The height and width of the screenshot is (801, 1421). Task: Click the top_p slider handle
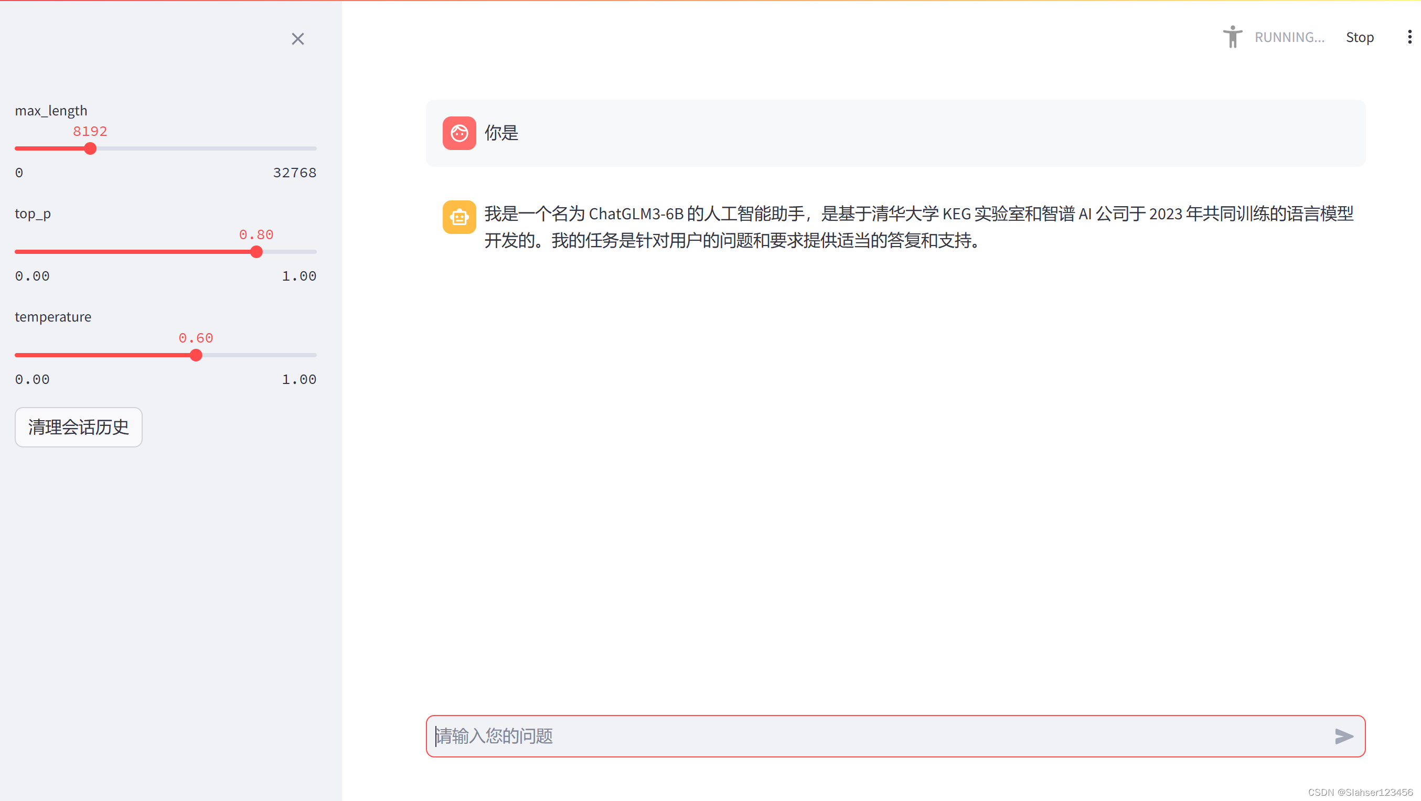[x=256, y=252]
